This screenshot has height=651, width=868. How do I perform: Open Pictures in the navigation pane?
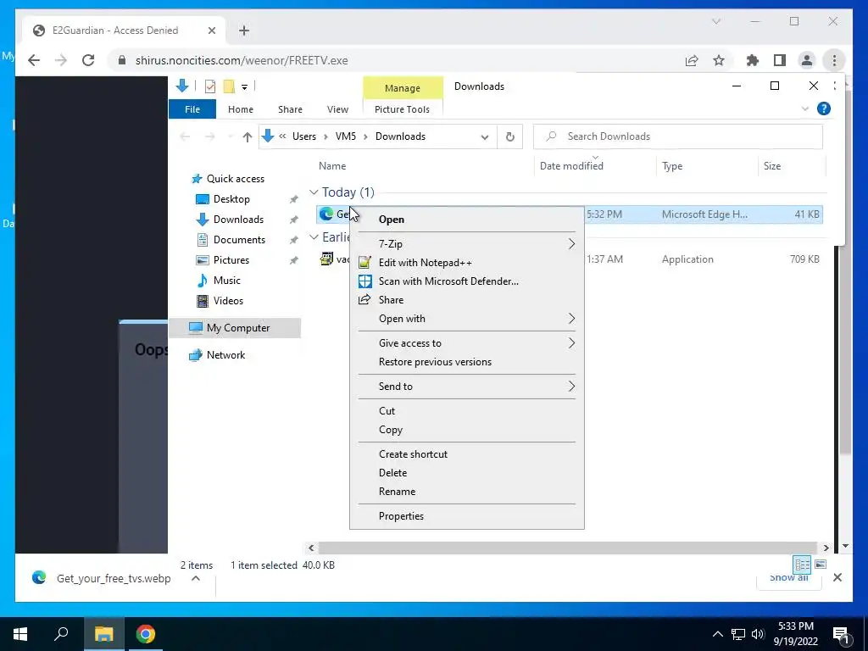click(231, 260)
